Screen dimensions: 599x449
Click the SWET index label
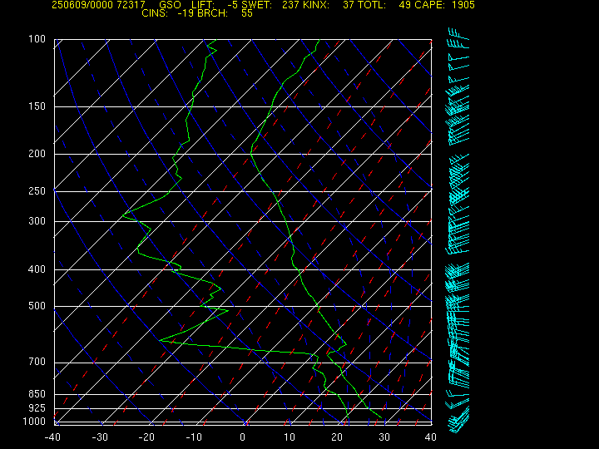pos(258,5)
